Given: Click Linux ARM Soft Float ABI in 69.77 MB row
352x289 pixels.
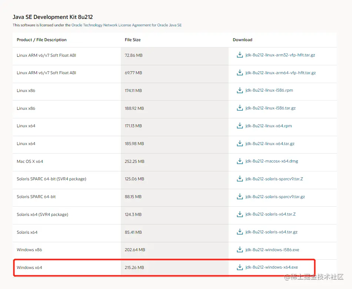Looking at the screenshot, I should [x=46, y=73].
